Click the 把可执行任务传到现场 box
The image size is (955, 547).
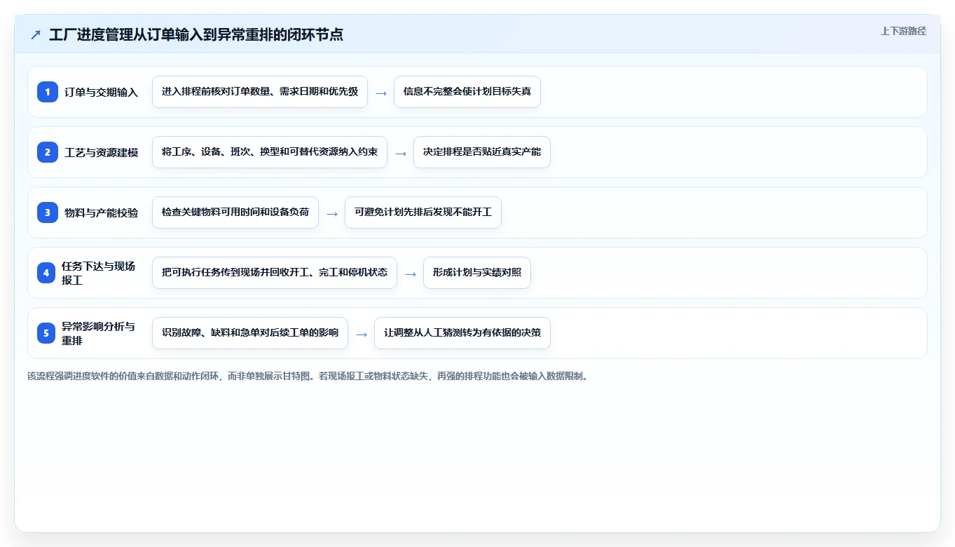pyautogui.click(x=275, y=273)
